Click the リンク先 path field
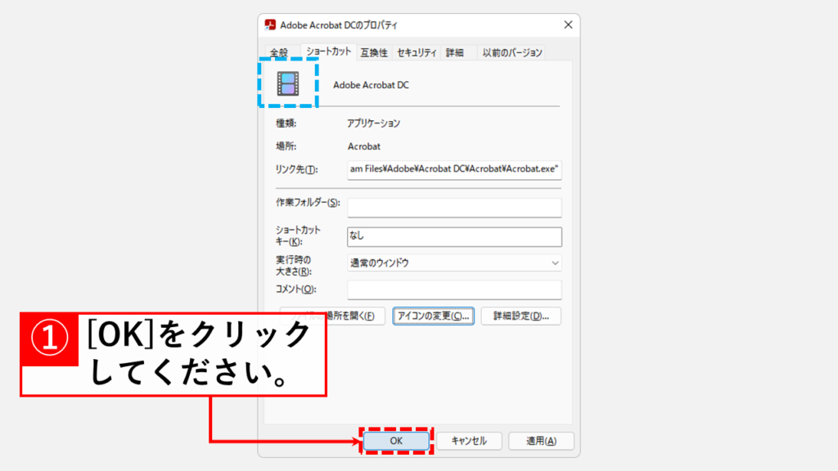Screen dimensions: 838x471 point(454,170)
